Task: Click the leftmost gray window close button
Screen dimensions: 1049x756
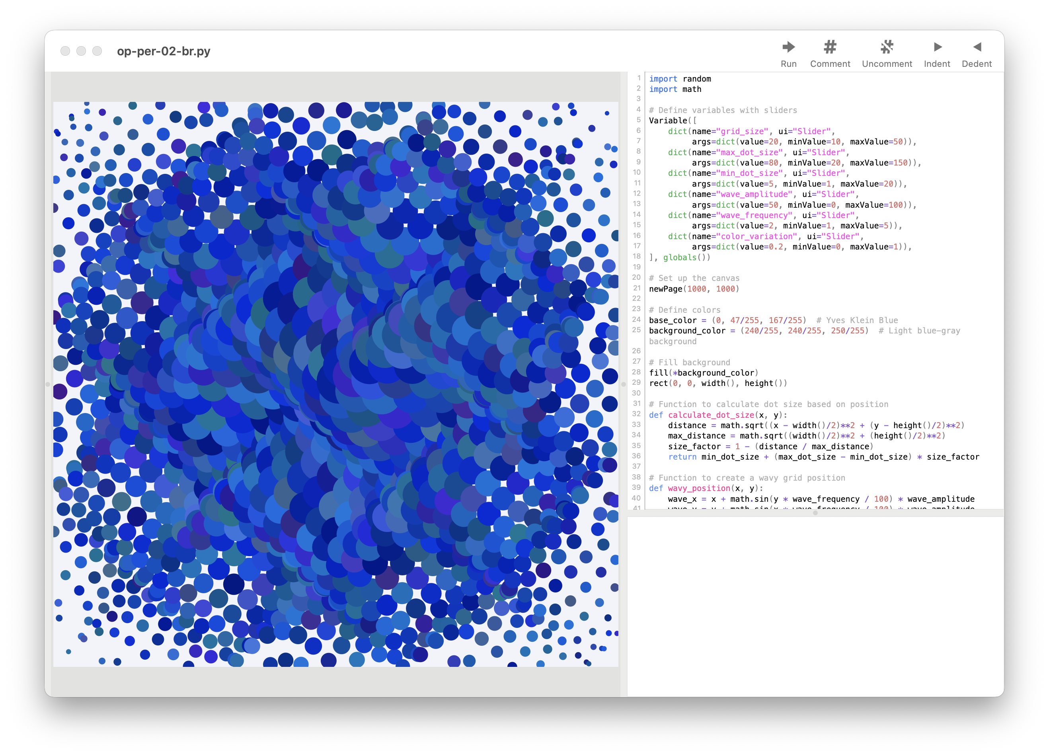Action: coord(65,51)
